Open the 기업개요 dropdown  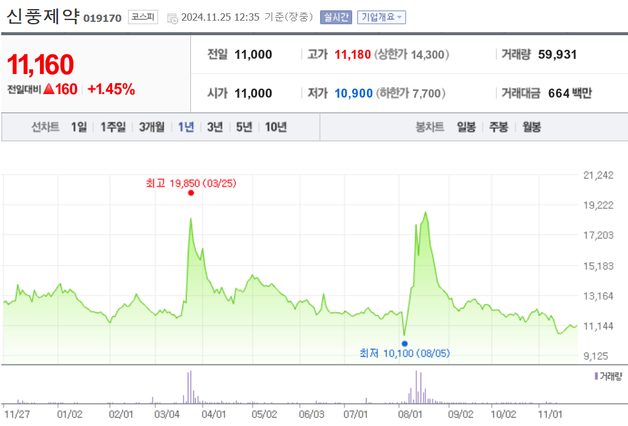coord(381,17)
